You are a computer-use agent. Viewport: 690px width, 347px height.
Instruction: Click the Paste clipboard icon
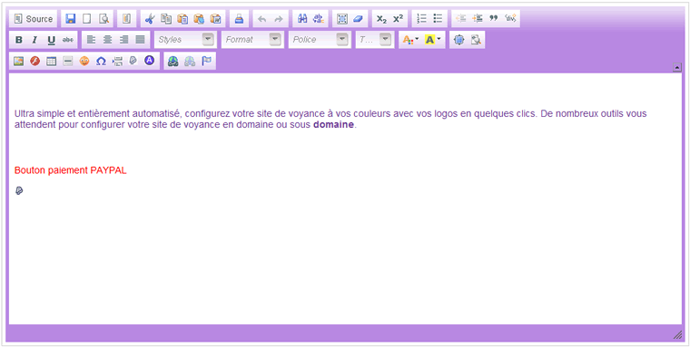[182, 19]
